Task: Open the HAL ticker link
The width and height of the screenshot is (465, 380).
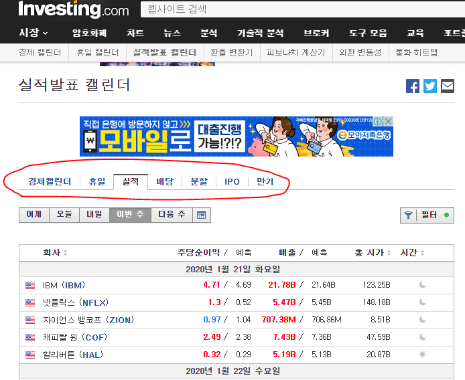Action: tap(91, 355)
